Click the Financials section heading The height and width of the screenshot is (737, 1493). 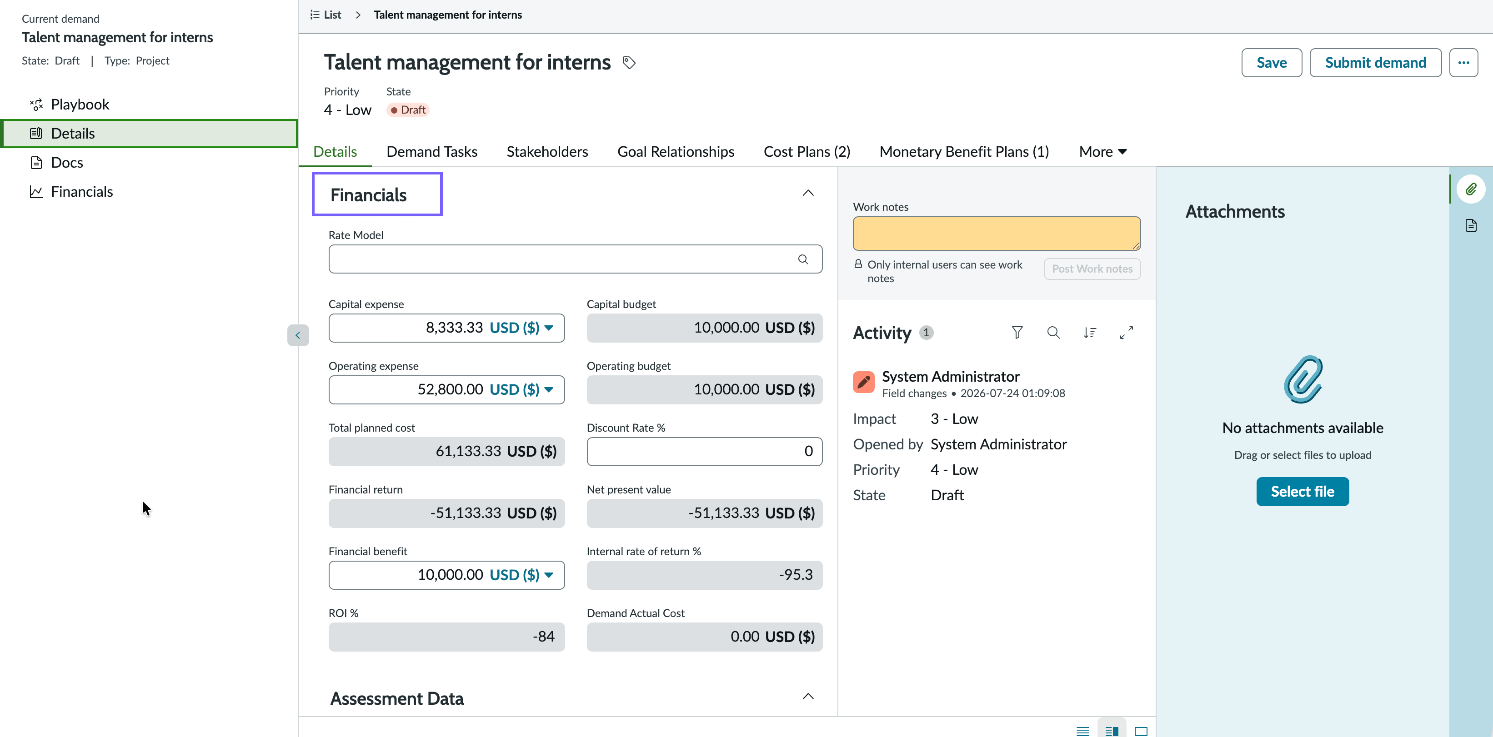tap(369, 195)
